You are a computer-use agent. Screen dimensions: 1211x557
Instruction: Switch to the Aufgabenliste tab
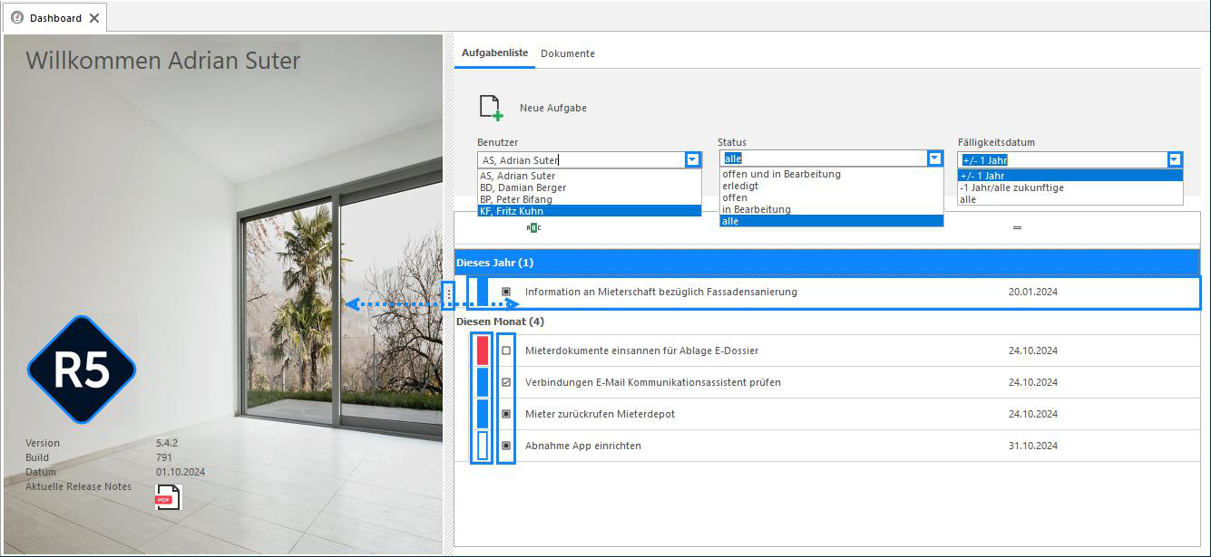[494, 53]
